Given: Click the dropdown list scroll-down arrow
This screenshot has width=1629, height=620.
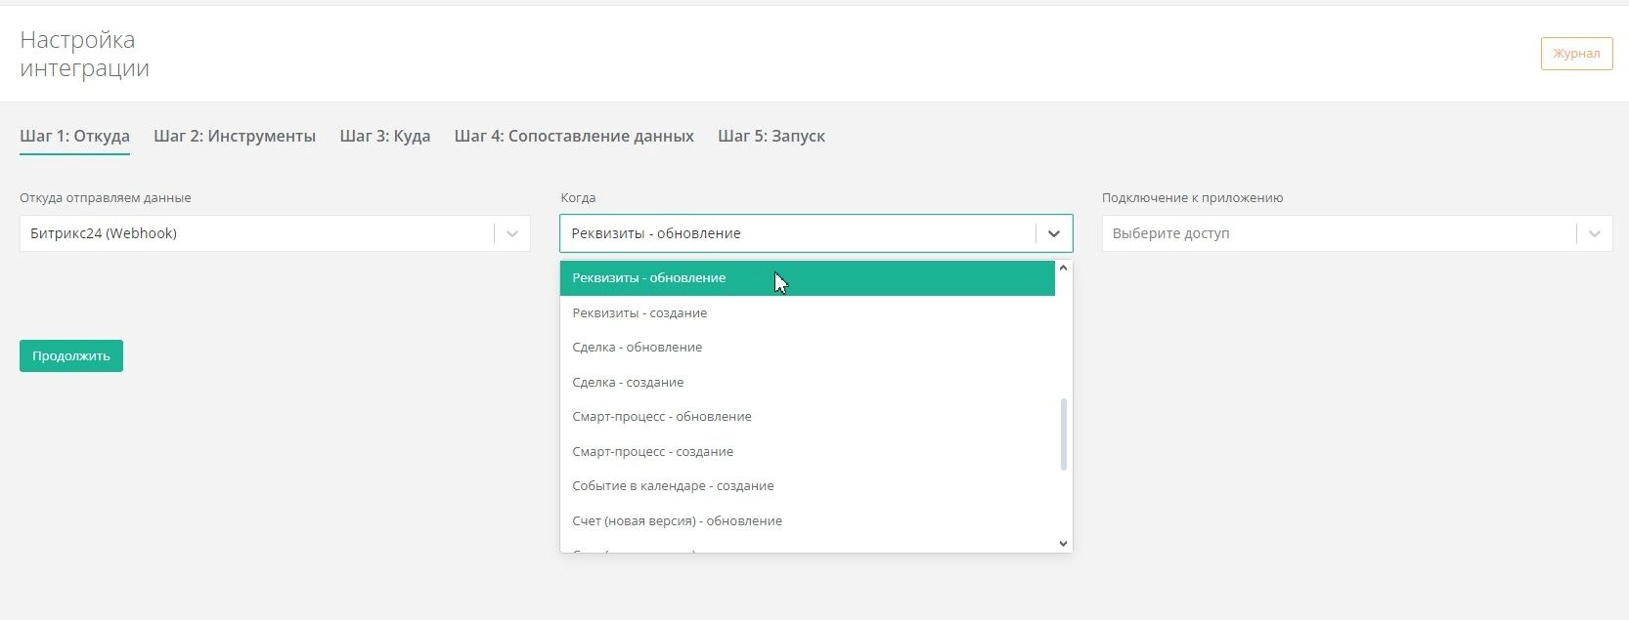Looking at the screenshot, I should 1063,544.
